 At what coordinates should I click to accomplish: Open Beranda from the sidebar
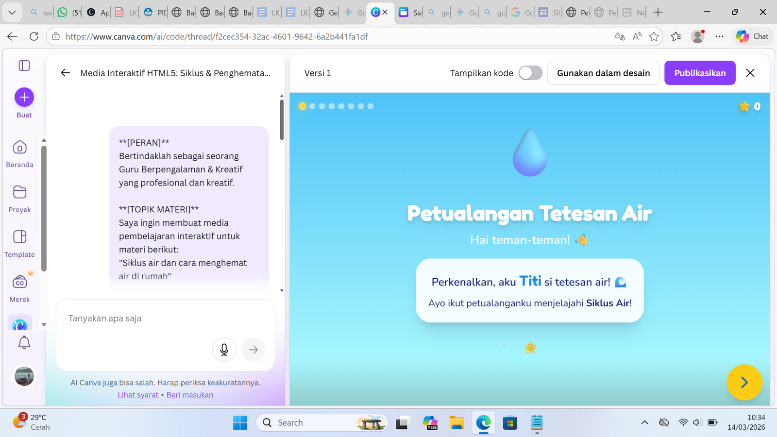20,147
